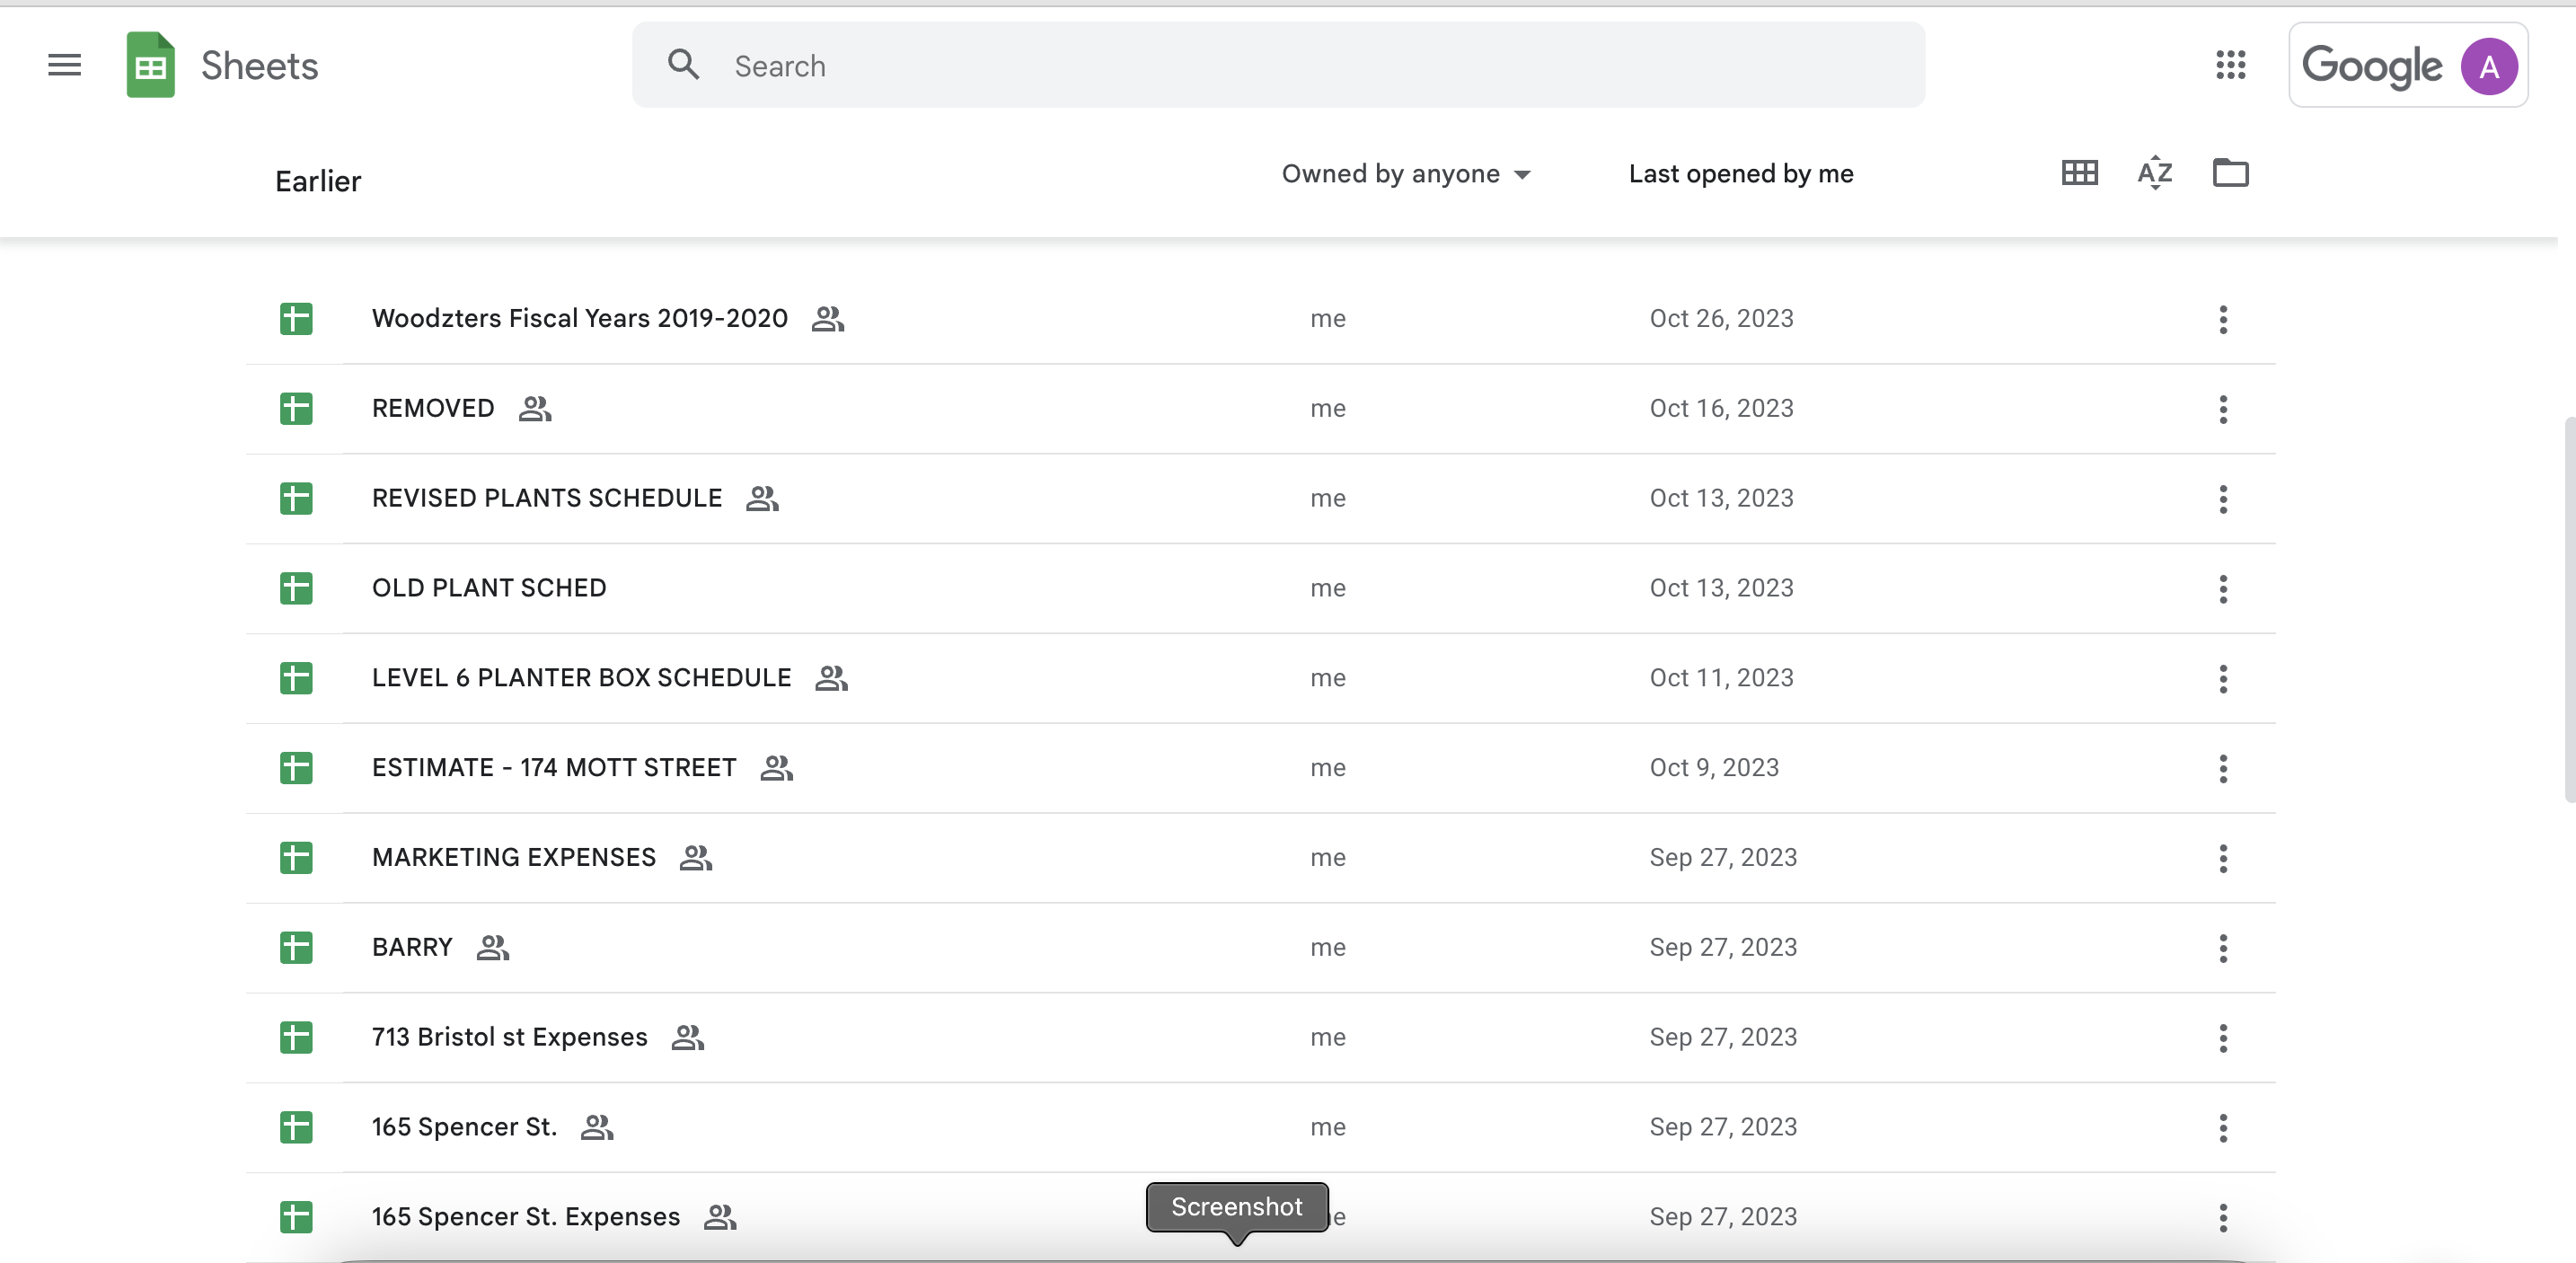Open Woodzters Fiscal Years 2019-2020 spreadsheet
The width and height of the screenshot is (2576, 1263).
pos(579,319)
